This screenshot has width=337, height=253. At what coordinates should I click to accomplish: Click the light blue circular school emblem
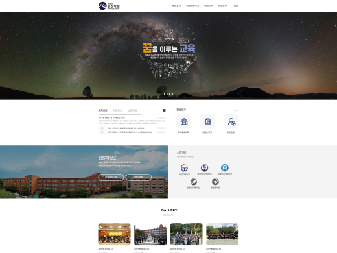click(225, 167)
